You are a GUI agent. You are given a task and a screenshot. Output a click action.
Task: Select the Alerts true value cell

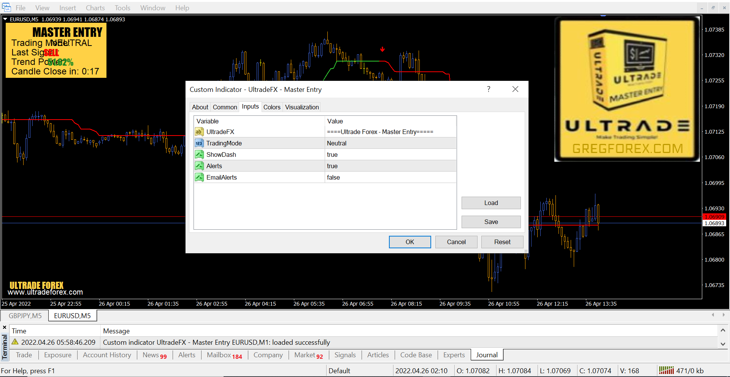[390, 166]
